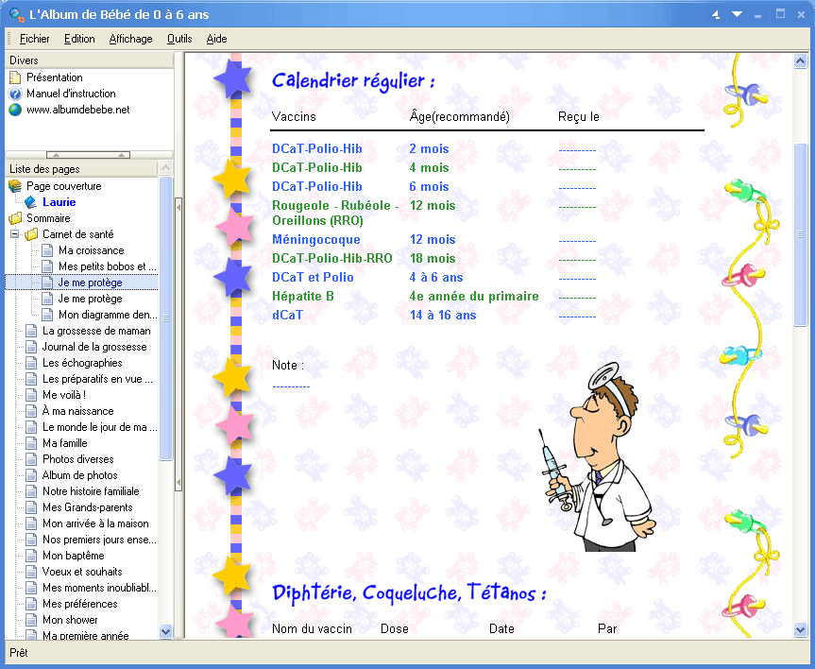Image resolution: width=815 pixels, height=669 pixels.
Task: Click the pin arrow icon in the title bar
Action: (x=715, y=13)
